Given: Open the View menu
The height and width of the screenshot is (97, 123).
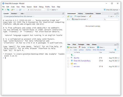Looking at the screenshot, I should 18,7.
